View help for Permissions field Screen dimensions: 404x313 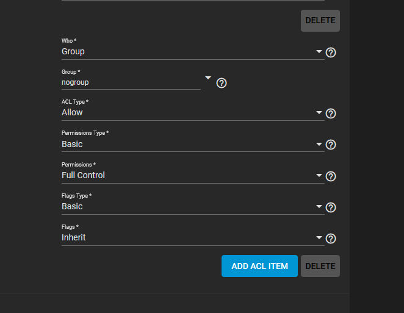click(x=331, y=176)
